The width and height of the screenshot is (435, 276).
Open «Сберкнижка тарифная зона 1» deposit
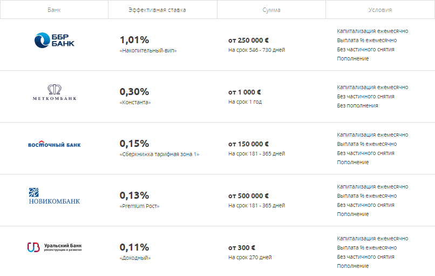tap(160, 154)
